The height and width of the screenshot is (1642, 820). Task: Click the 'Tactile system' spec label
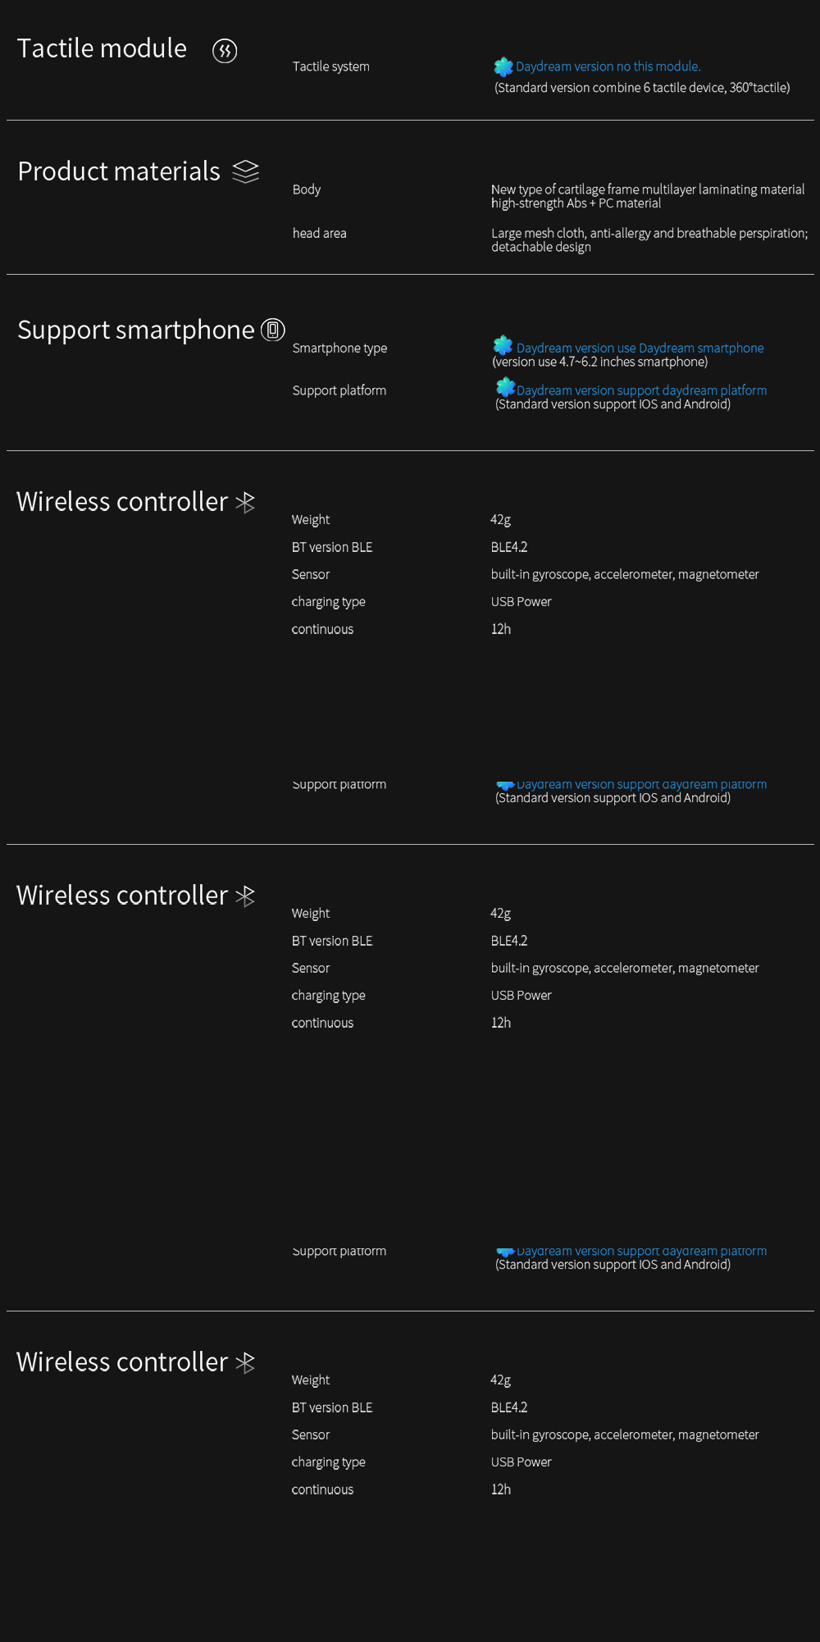pyautogui.click(x=331, y=66)
